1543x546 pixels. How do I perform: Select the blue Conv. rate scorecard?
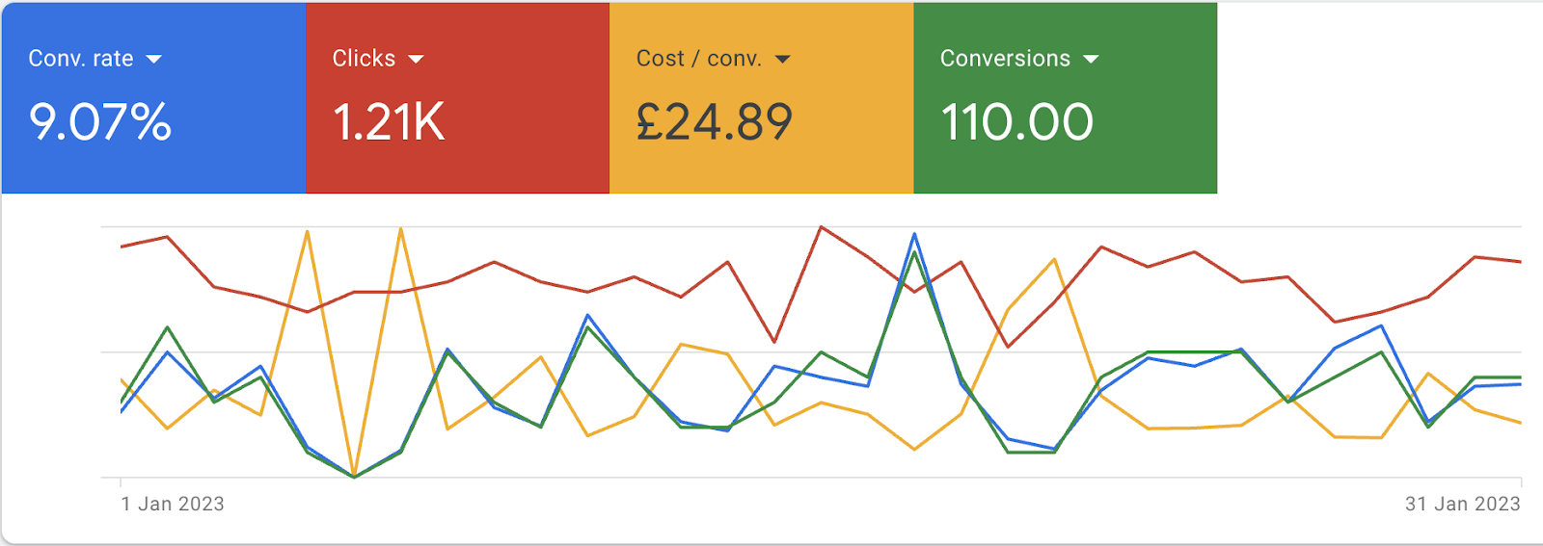pyautogui.click(x=153, y=98)
